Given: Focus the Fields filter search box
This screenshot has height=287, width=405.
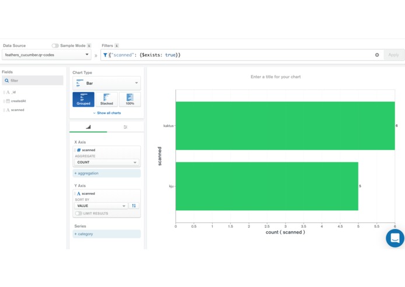Looking at the screenshot, I should pyautogui.click(x=33, y=81).
